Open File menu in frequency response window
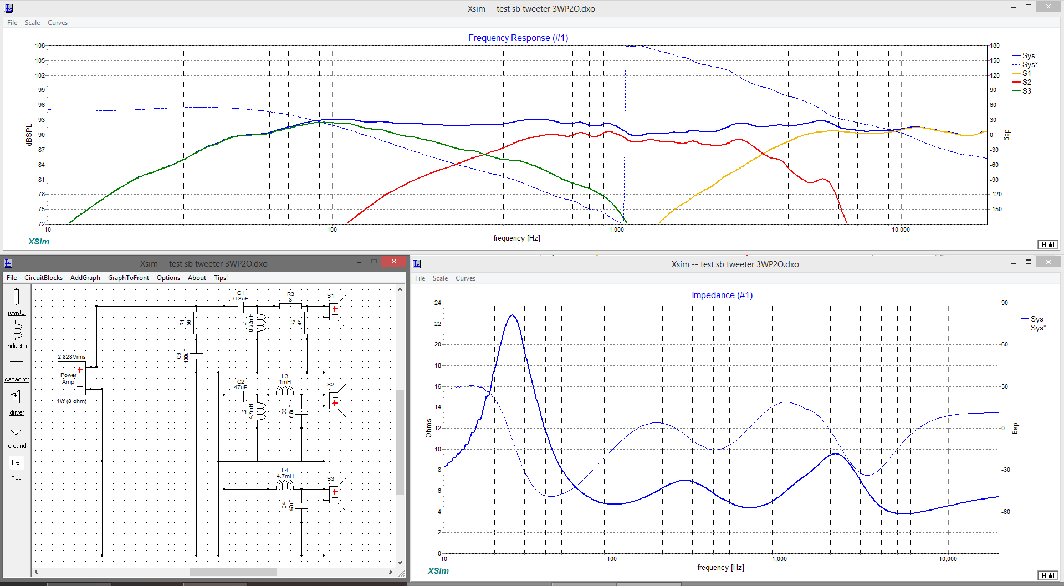Viewport: 1064px width, 586px height. pos(12,23)
